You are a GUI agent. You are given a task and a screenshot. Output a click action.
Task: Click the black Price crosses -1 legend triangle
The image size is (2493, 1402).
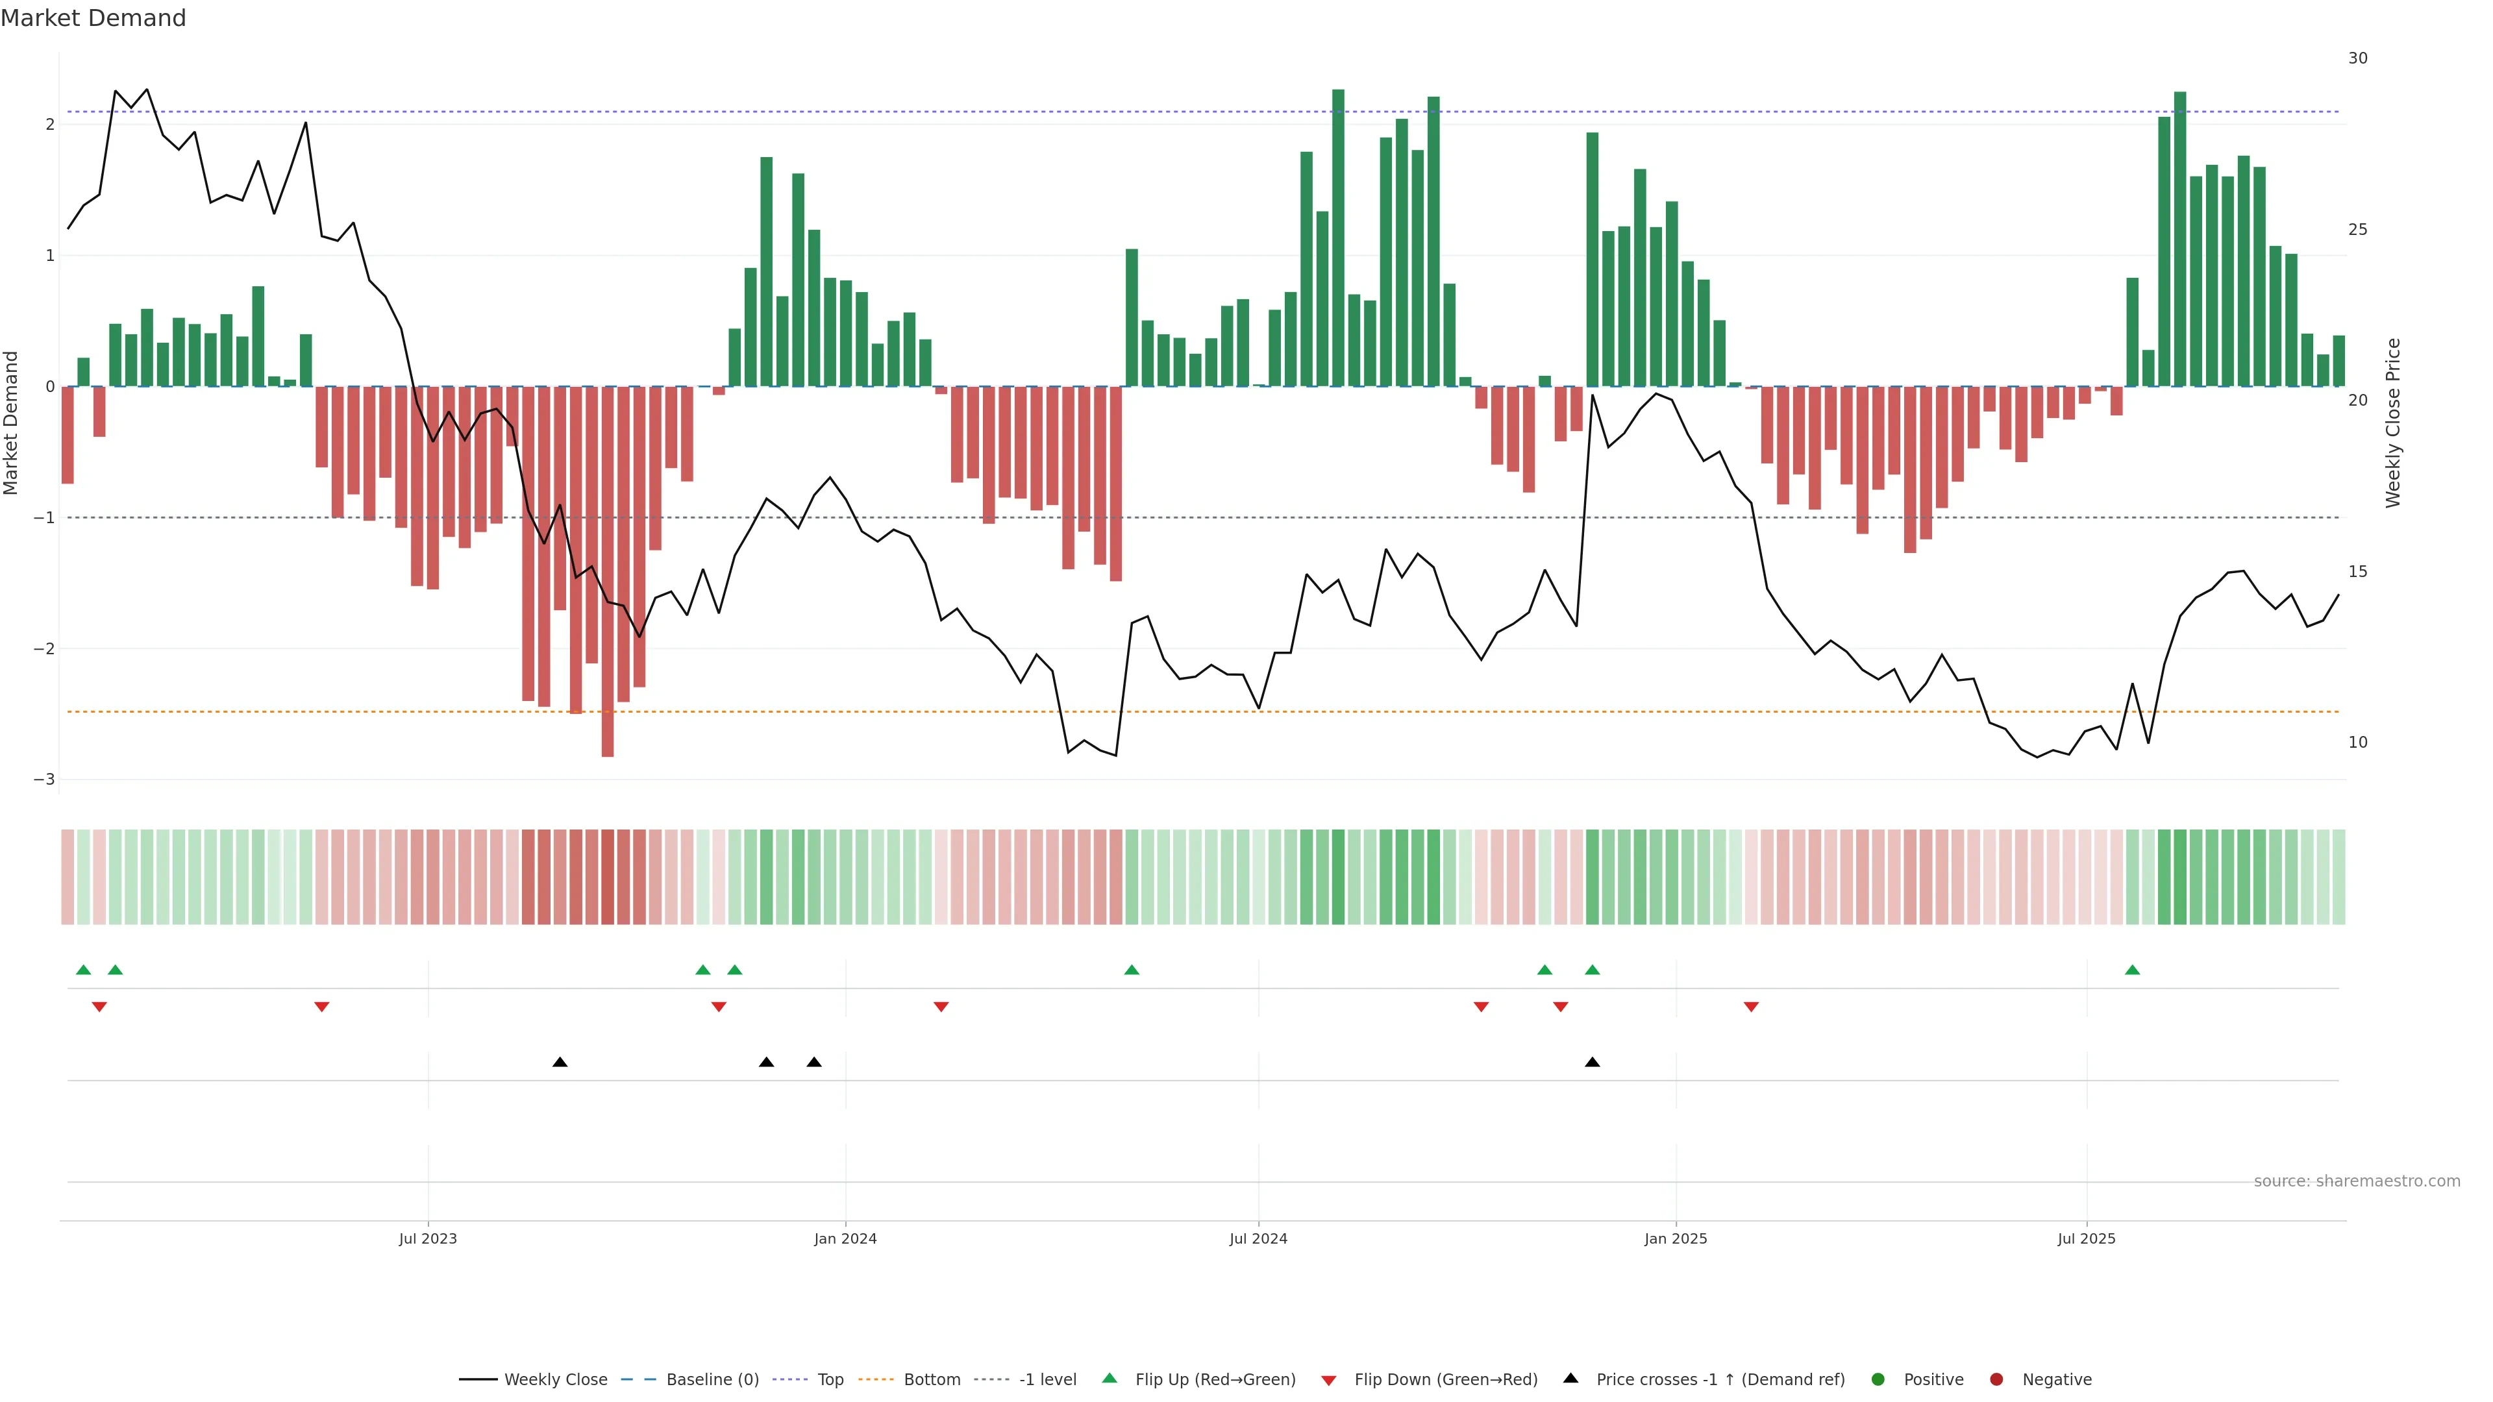[x=1570, y=1378]
